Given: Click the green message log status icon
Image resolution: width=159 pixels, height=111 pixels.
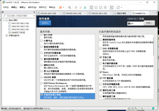Looking at the screenshot, I should pos(153,108).
